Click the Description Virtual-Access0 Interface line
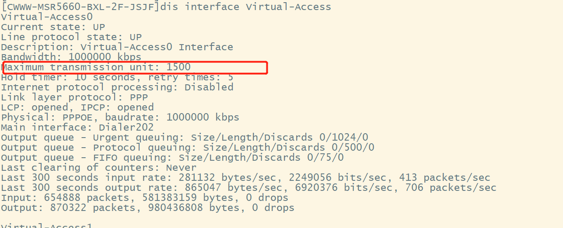Image resolution: width=563 pixels, height=228 pixels. (x=117, y=47)
